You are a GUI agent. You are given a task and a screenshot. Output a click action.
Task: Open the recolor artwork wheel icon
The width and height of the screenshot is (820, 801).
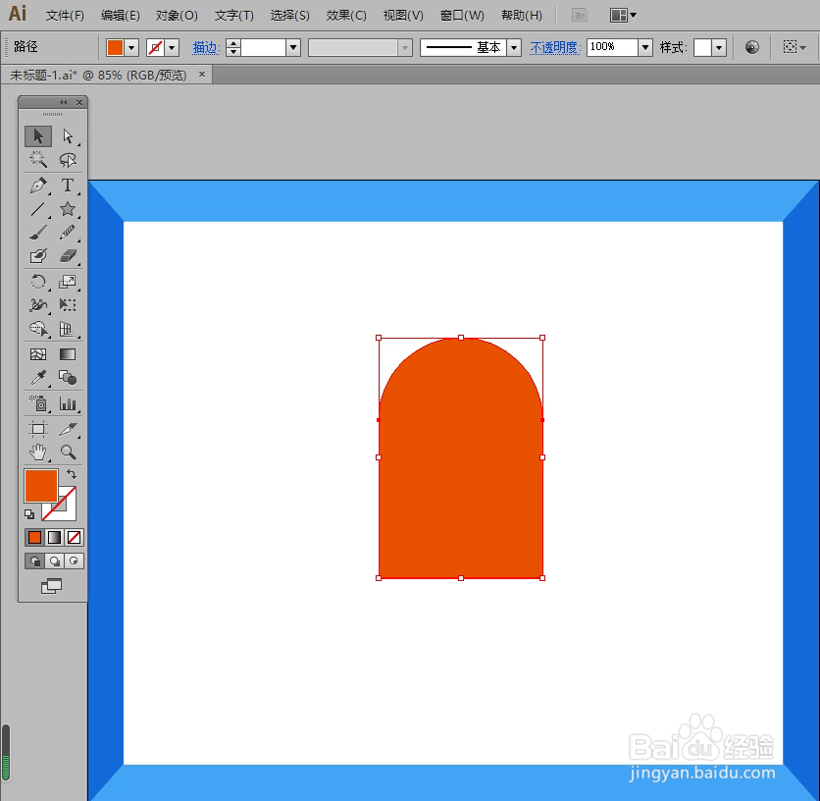click(x=752, y=47)
